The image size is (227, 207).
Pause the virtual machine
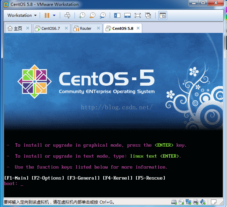point(47,15)
